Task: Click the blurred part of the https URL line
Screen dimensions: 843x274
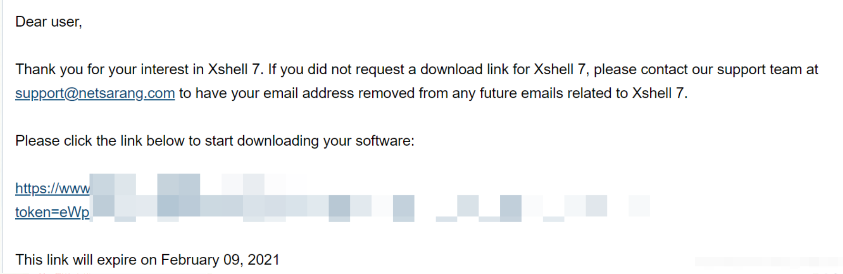Action: [x=190, y=186]
